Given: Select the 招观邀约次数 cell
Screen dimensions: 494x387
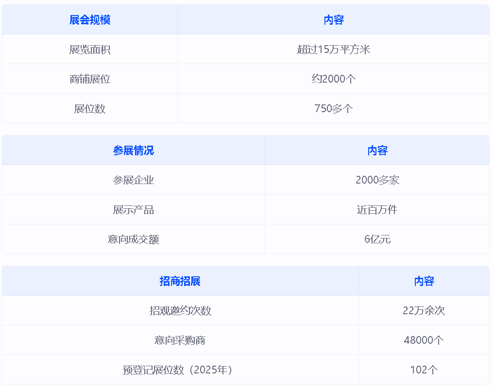Looking at the screenshot, I should tap(180, 311).
